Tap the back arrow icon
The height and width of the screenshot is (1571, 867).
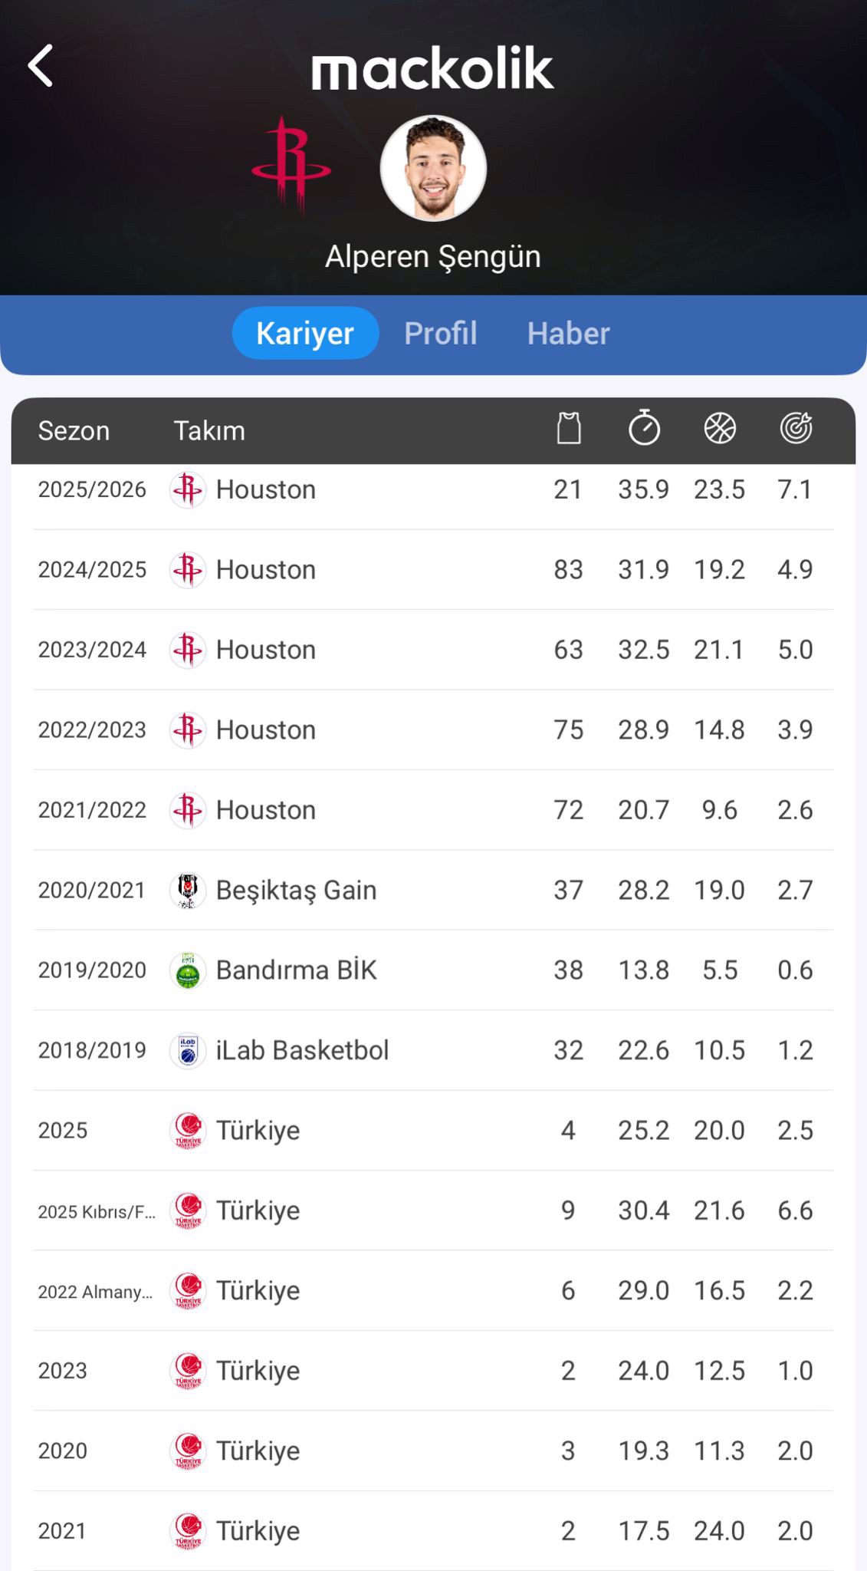click(x=41, y=66)
